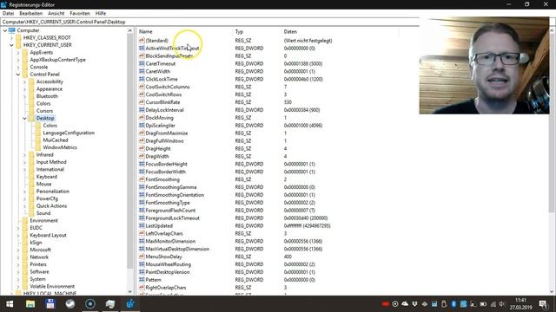The image size is (556, 312).
Task: Select the Mouse folder icon
Action: 31,184
